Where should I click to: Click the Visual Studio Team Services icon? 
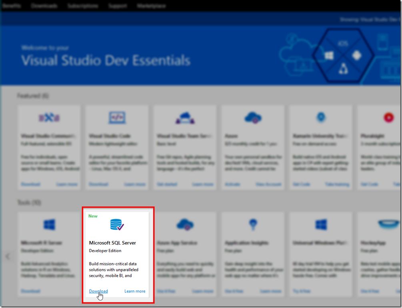pos(185,118)
